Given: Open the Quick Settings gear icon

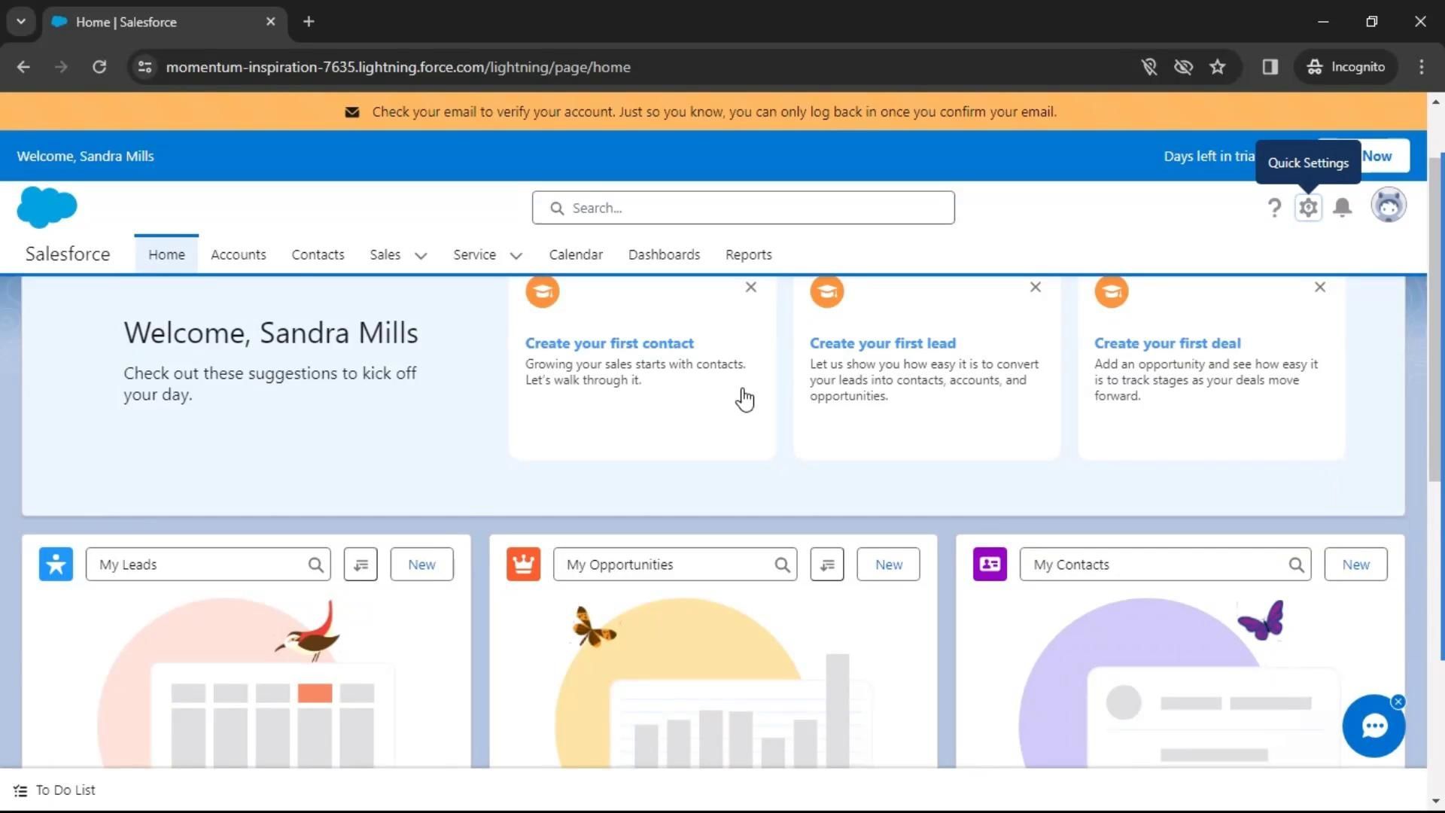Looking at the screenshot, I should 1308,207.
